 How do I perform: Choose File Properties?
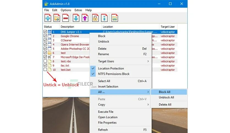pos(120,123)
